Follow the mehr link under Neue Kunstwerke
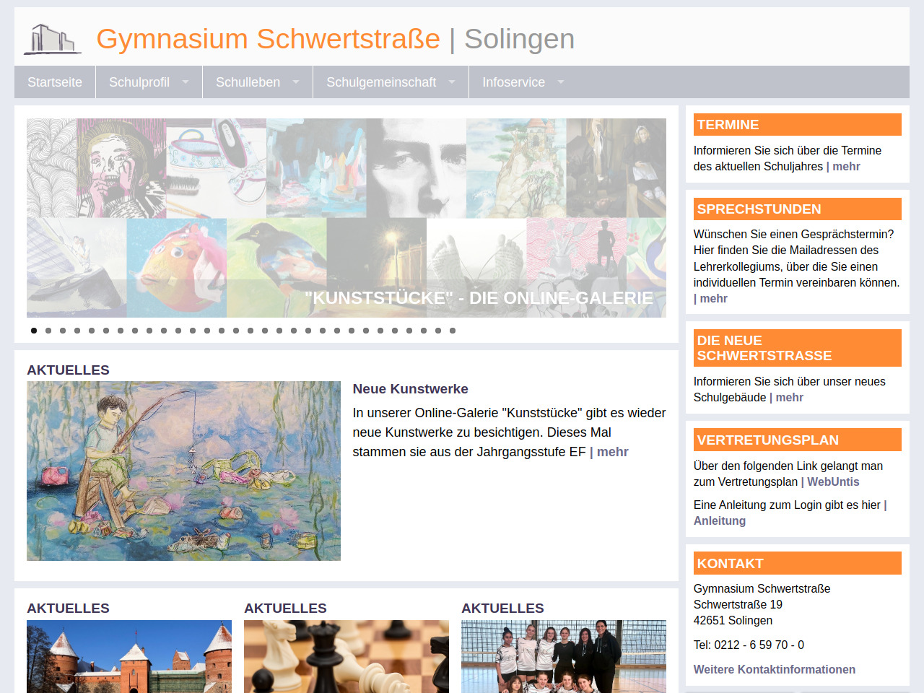Image resolution: width=924 pixels, height=693 pixels. click(x=612, y=452)
